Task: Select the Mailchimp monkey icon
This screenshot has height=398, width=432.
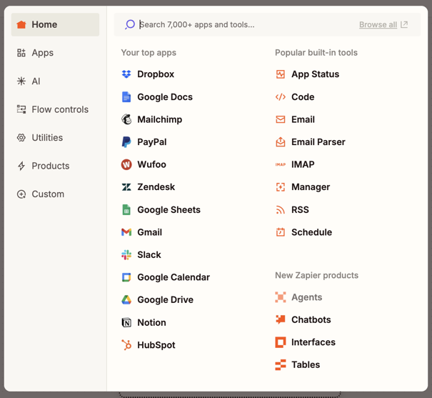Action: coord(126,119)
